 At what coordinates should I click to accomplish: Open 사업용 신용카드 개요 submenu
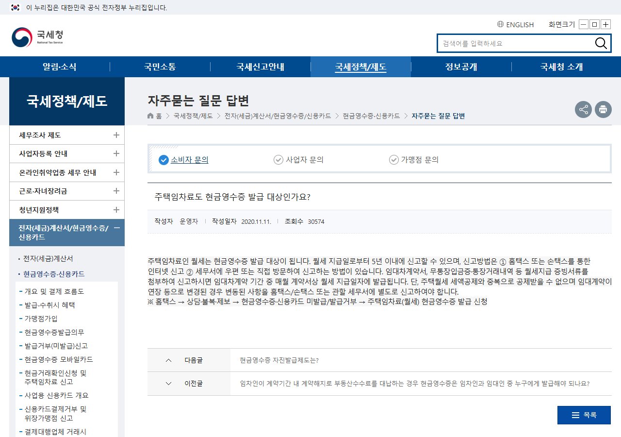pyautogui.click(x=57, y=395)
